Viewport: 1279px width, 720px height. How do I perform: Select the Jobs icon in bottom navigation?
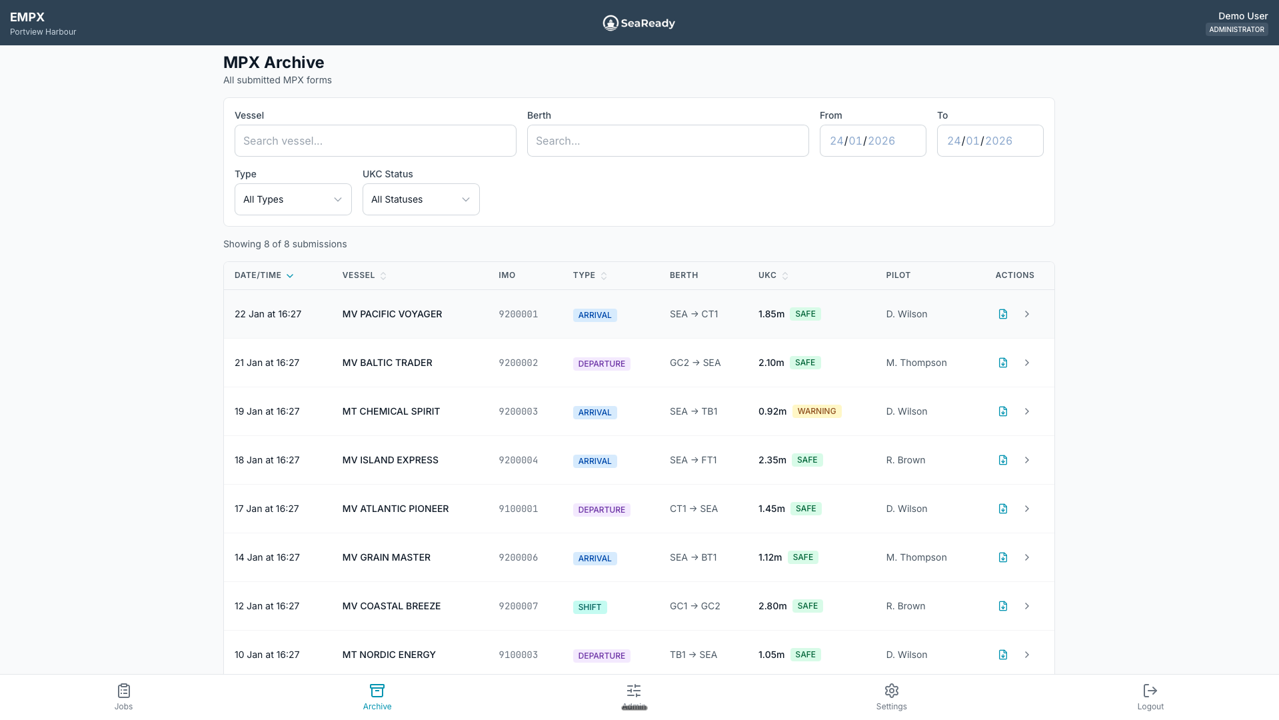(x=123, y=691)
